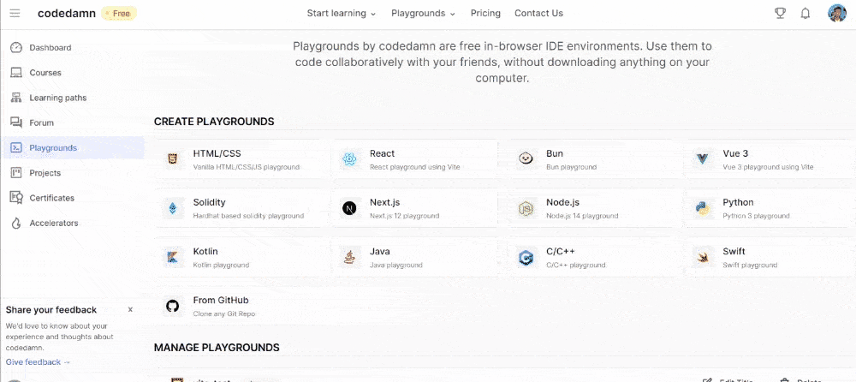The height and width of the screenshot is (382, 856).
Task: Click the Kotlin logo icon
Action: tap(173, 257)
